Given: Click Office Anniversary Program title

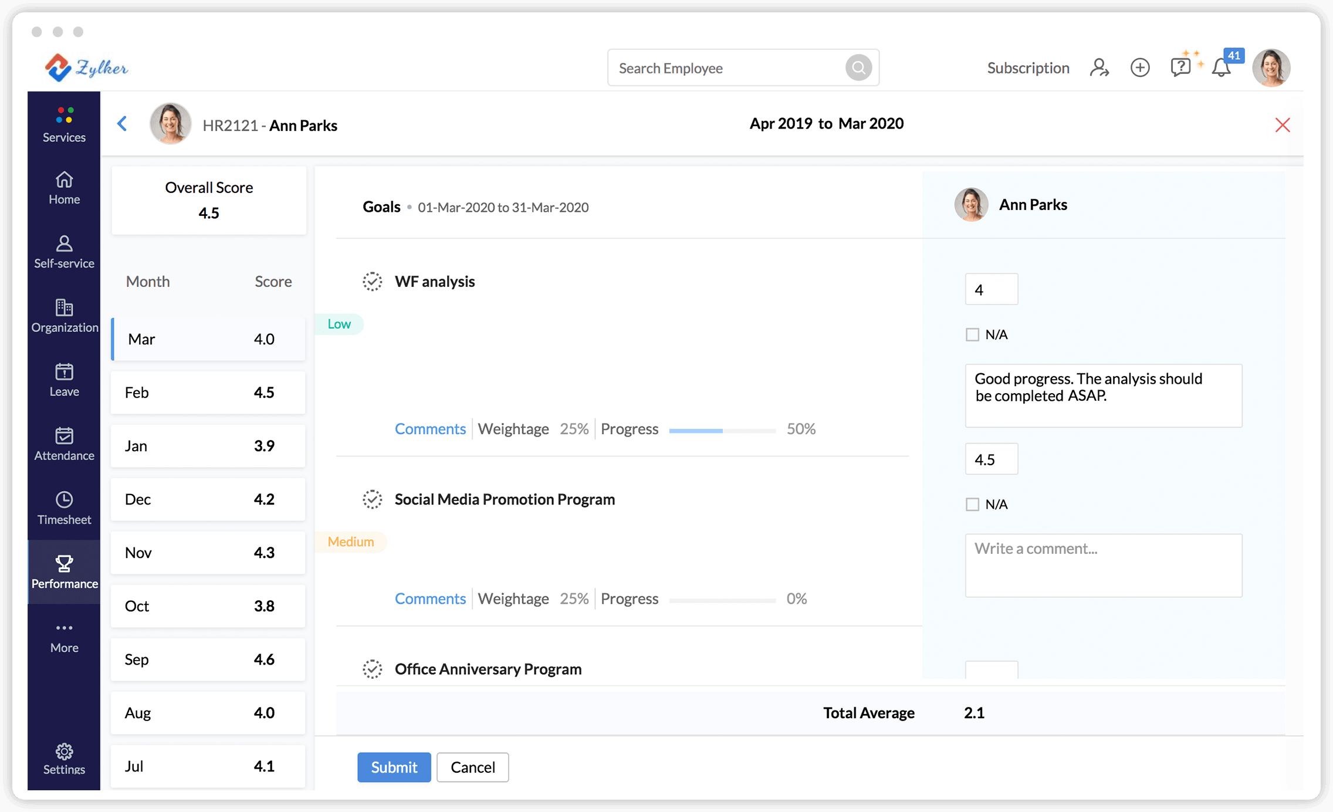Looking at the screenshot, I should click(x=488, y=669).
